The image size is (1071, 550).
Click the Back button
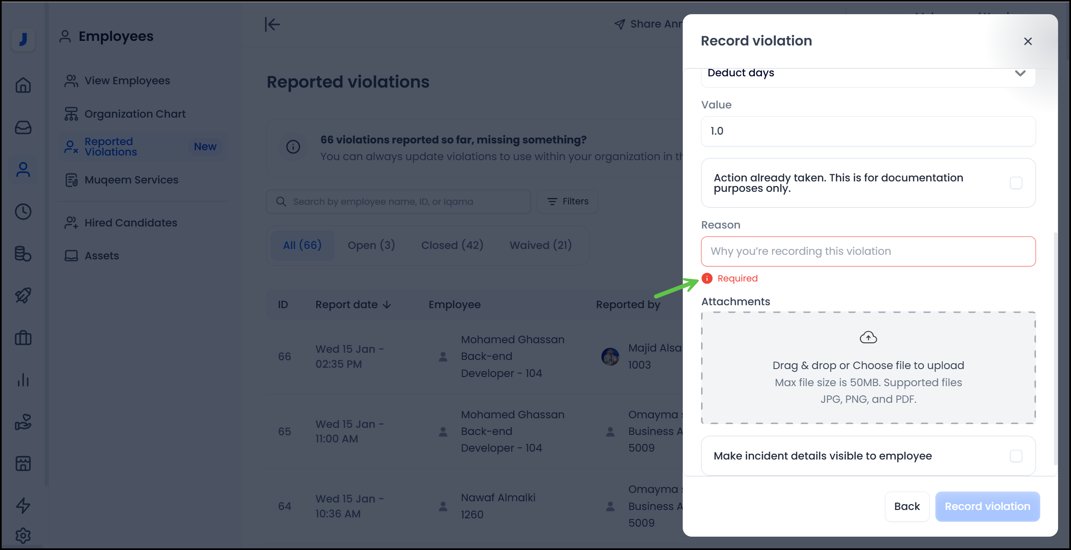coord(907,506)
